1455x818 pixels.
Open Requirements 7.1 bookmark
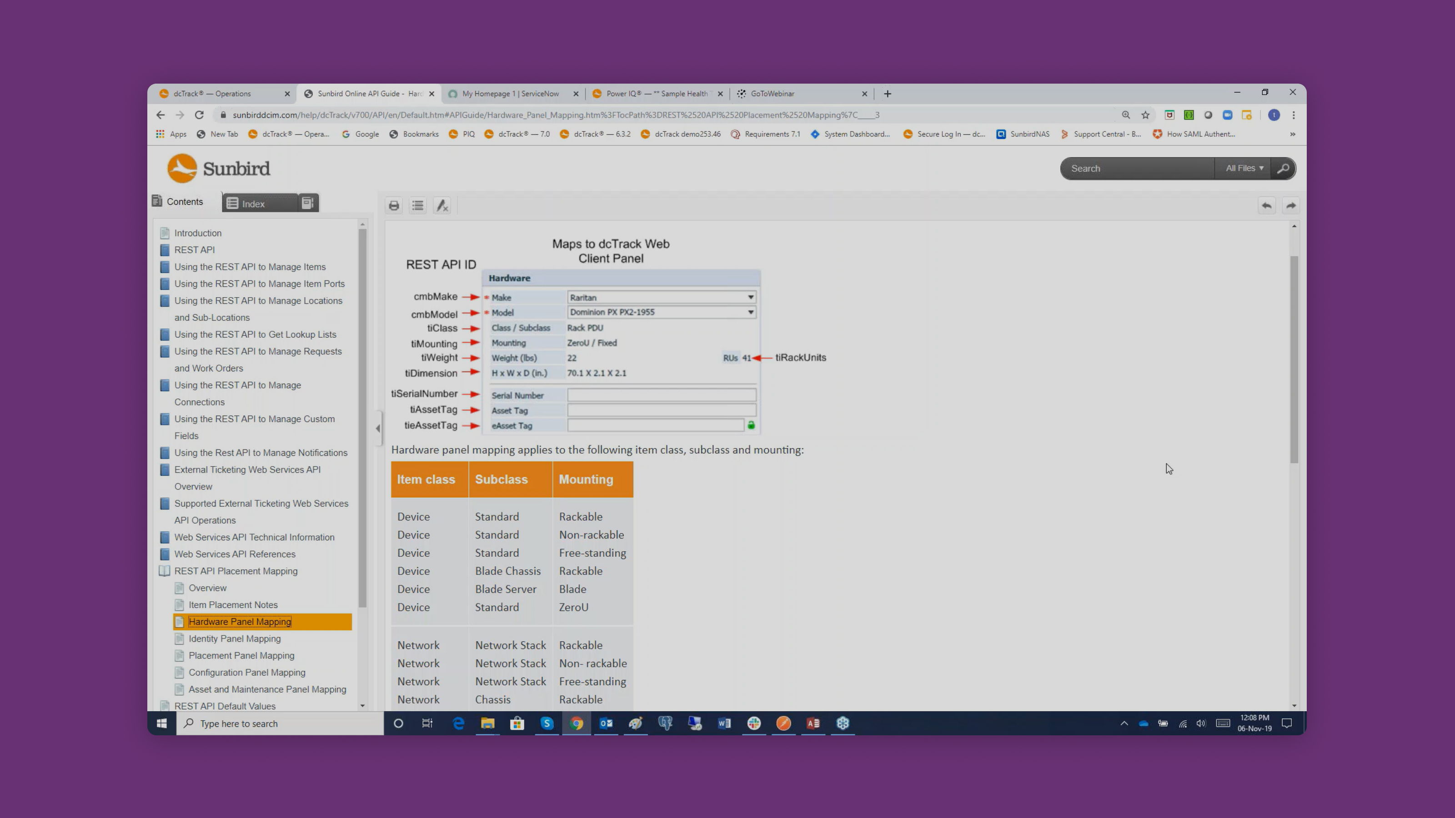765,135
